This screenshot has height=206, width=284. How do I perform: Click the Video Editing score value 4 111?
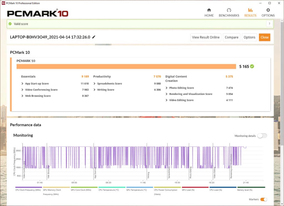tap(229, 100)
